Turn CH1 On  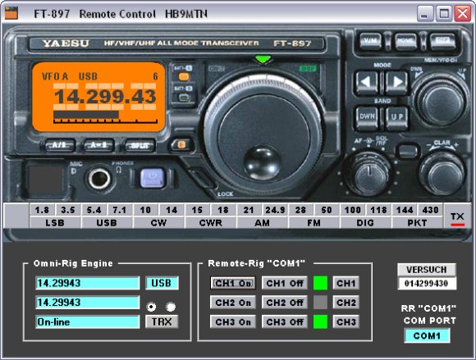(x=233, y=283)
